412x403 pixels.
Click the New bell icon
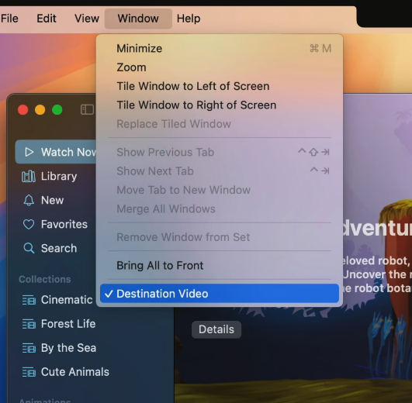(x=29, y=201)
